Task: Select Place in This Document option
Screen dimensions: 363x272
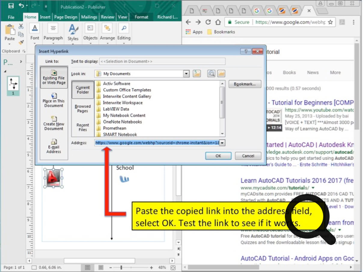Action: [x=54, y=100]
